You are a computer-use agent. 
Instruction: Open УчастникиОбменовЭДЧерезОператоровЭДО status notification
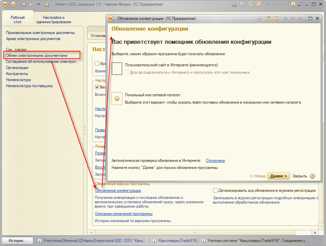[x=92, y=241]
